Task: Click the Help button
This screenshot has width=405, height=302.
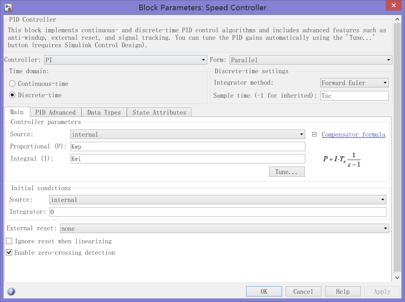Action: coord(343,291)
